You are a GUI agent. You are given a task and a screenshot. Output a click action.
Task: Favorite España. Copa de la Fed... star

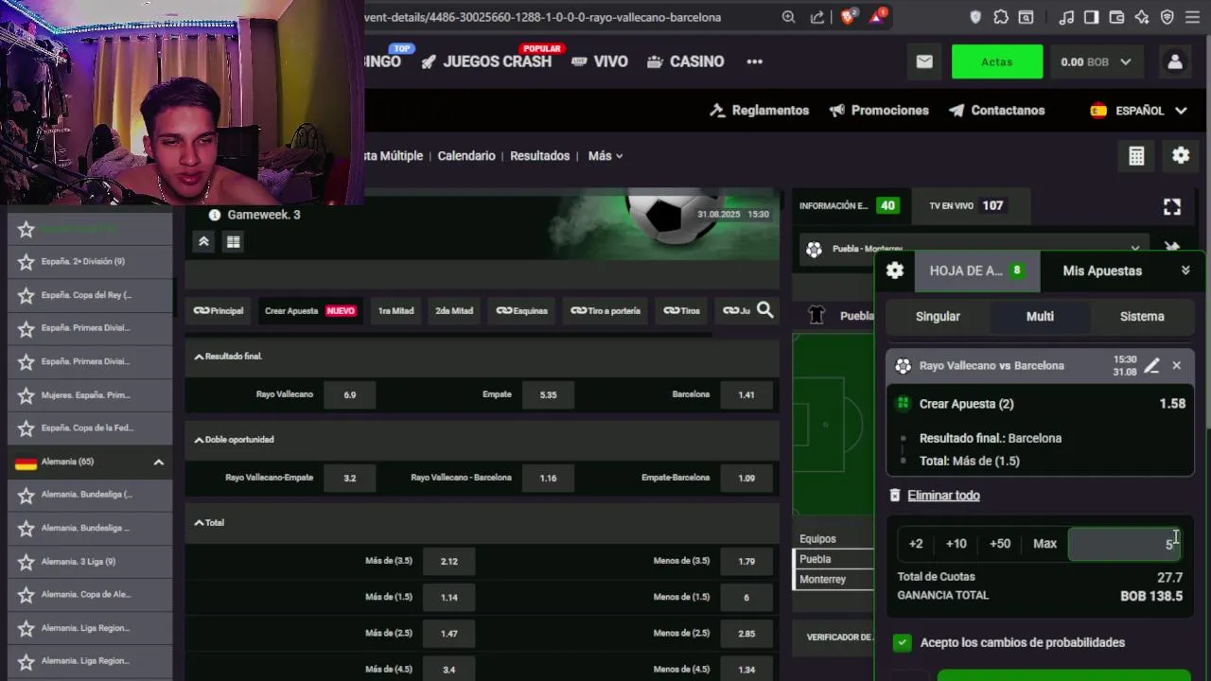(26, 428)
